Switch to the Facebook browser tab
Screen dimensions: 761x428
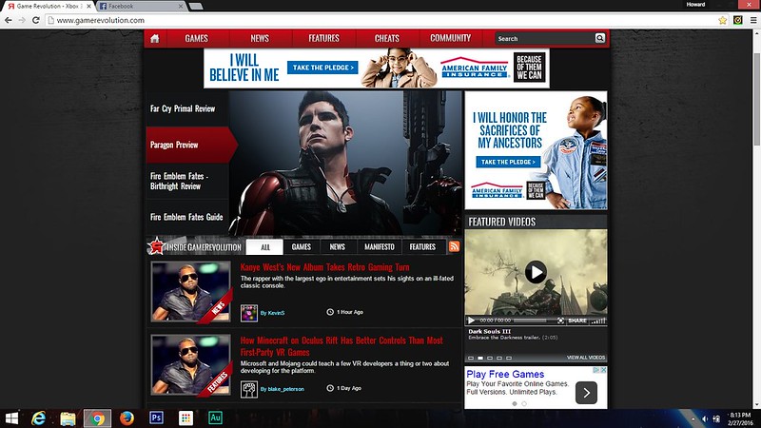click(x=140, y=7)
